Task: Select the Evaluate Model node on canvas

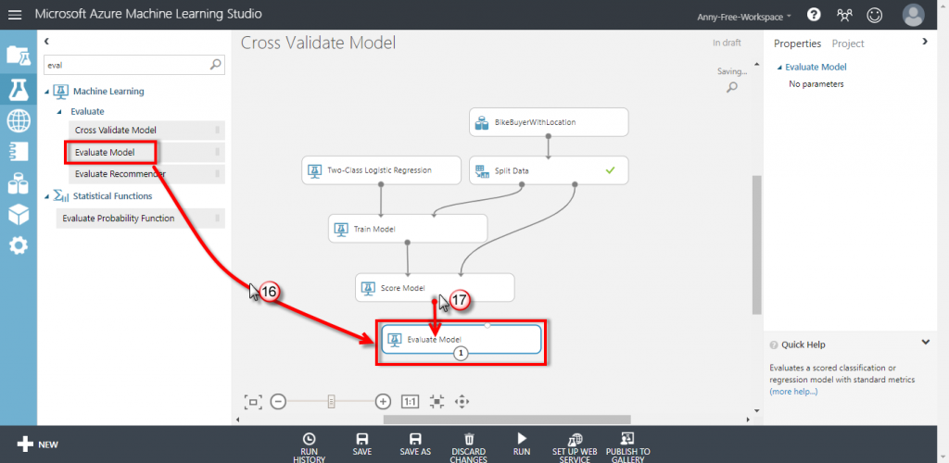Action: coord(462,339)
